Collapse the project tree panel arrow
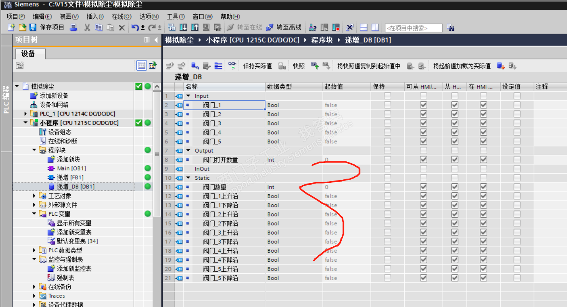Image resolution: width=567 pixels, height=307 pixels. [x=156, y=40]
